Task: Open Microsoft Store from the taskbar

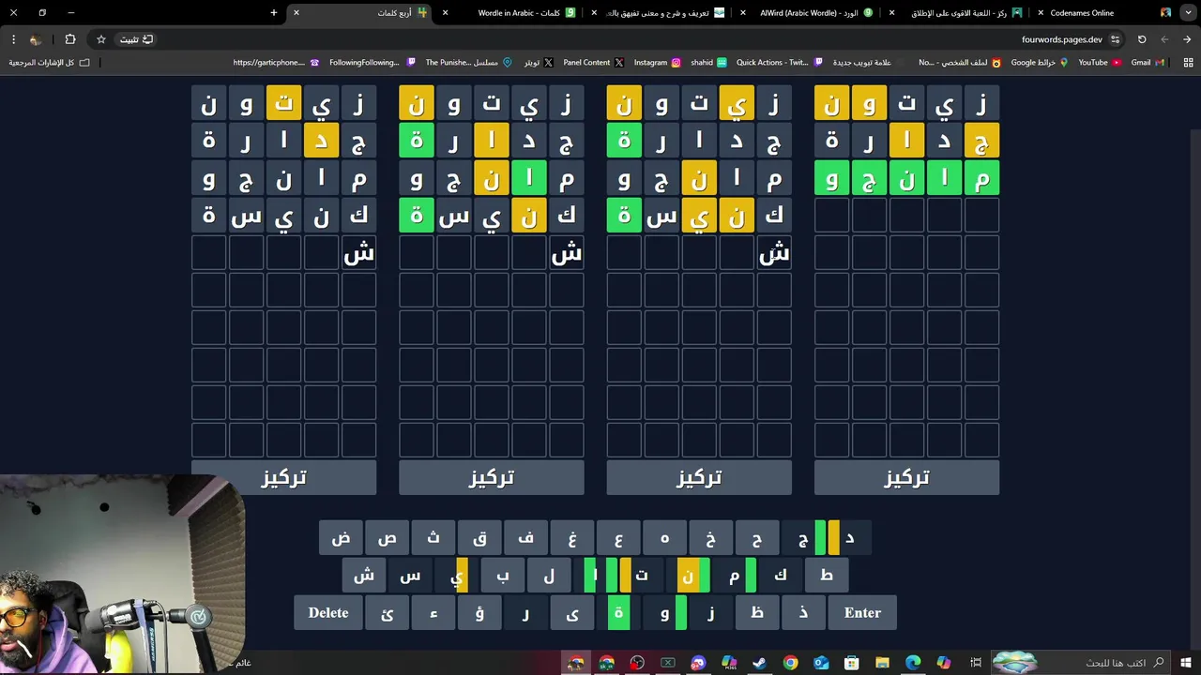Action: coord(852,663)
